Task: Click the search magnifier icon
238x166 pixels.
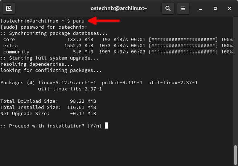Action: point(168,8)
